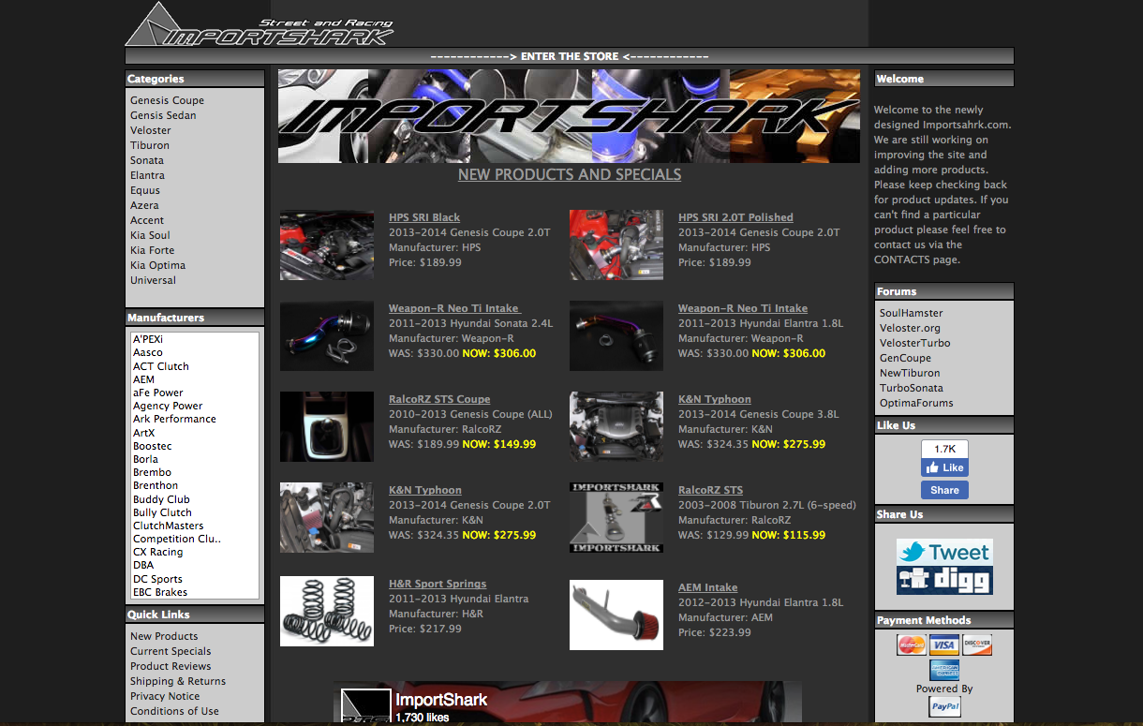The image size is (1143, 726).
Task: Open the Sonata 2.4L Weapon-R intake thumbnail
Action: 327,336
